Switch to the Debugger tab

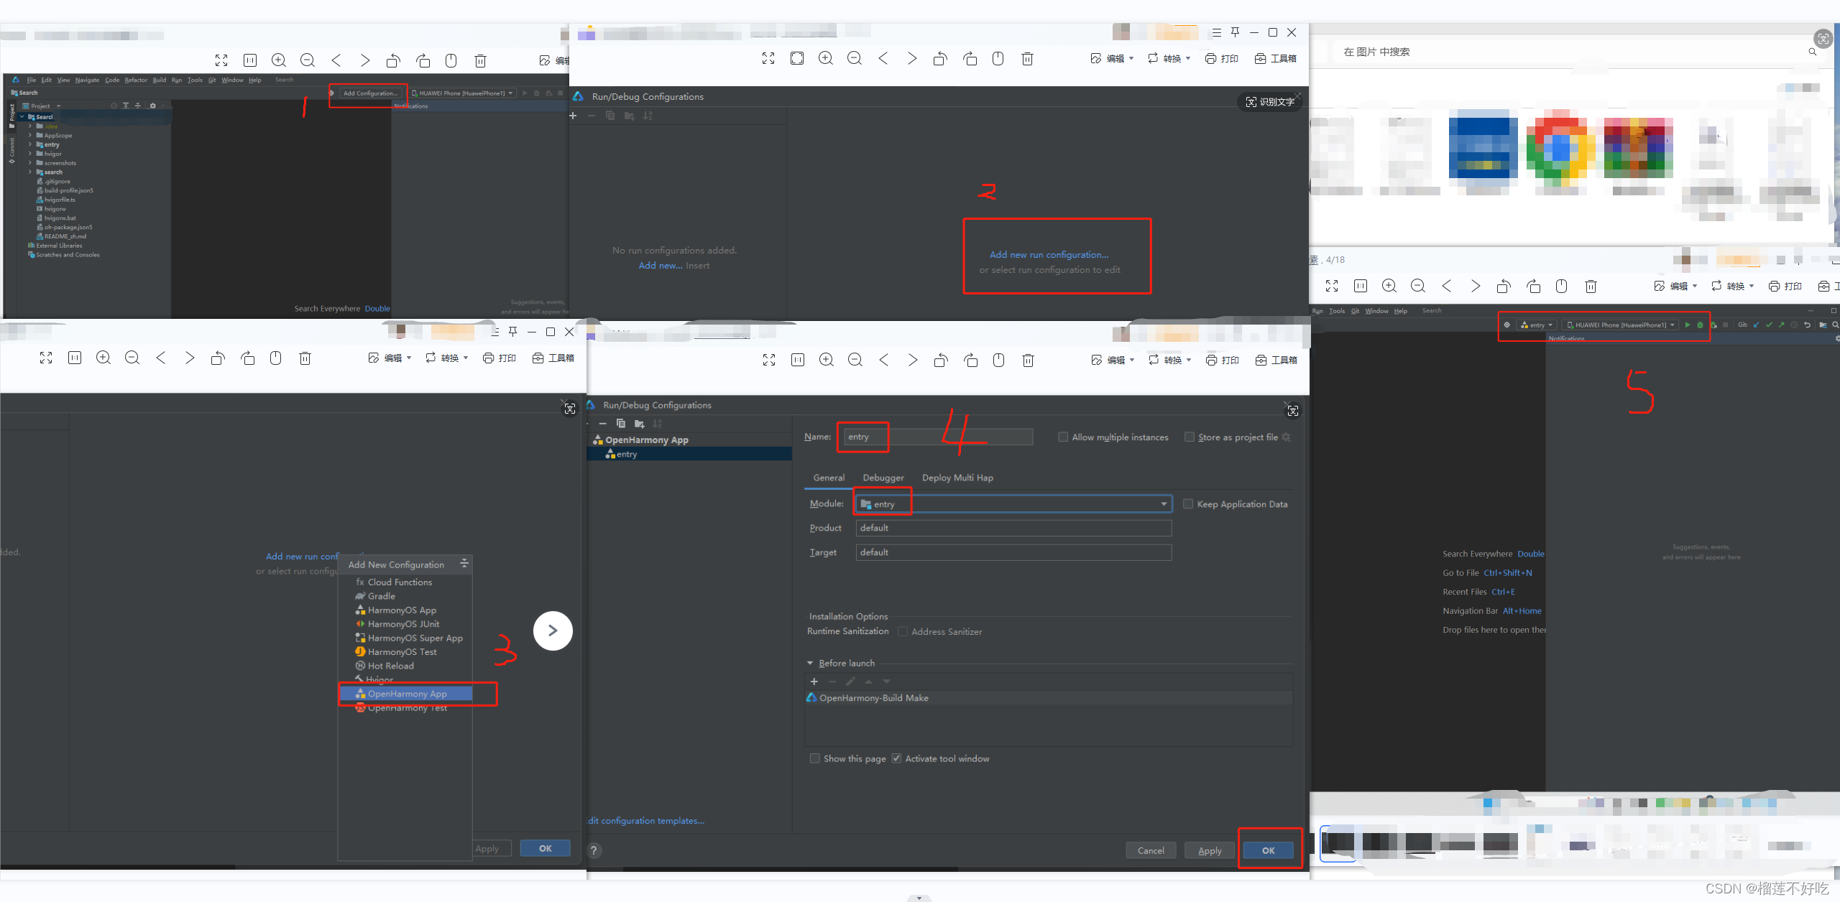click(883, 478)
